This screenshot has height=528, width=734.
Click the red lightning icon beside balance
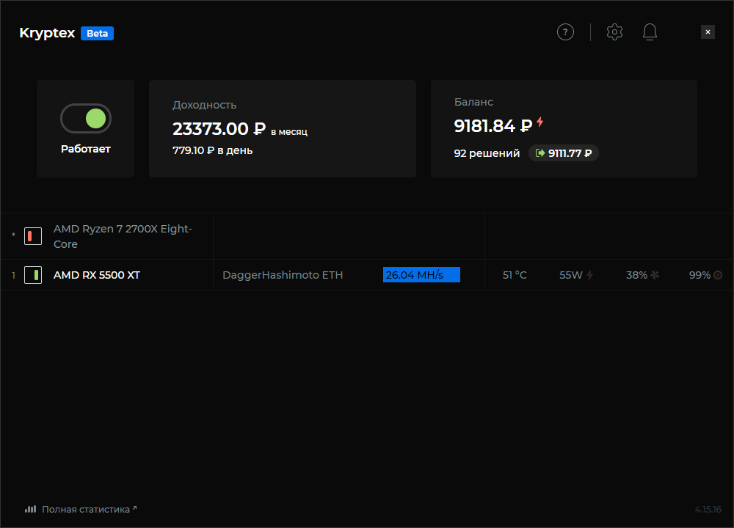click(540, 122)
